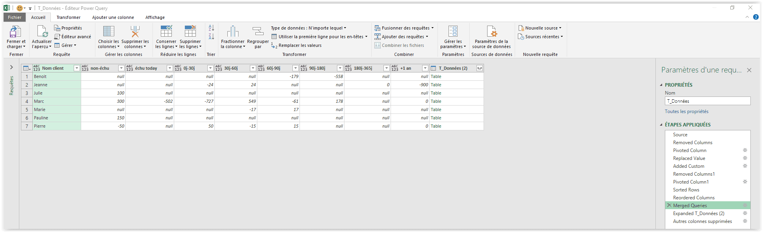Expand the Requêtes side pane
Screen dimensions: 763x232
pyautogui.click(x=11, y=67)
